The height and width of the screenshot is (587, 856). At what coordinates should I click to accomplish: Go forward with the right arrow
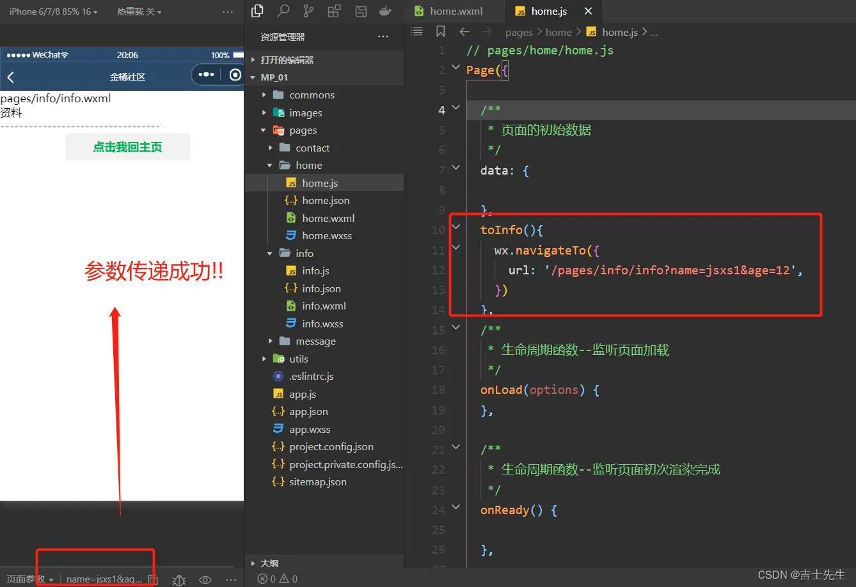click(x=487, y=31)
